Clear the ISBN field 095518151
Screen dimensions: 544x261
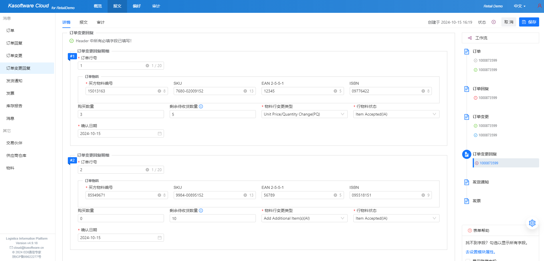[x=423, y=195]
